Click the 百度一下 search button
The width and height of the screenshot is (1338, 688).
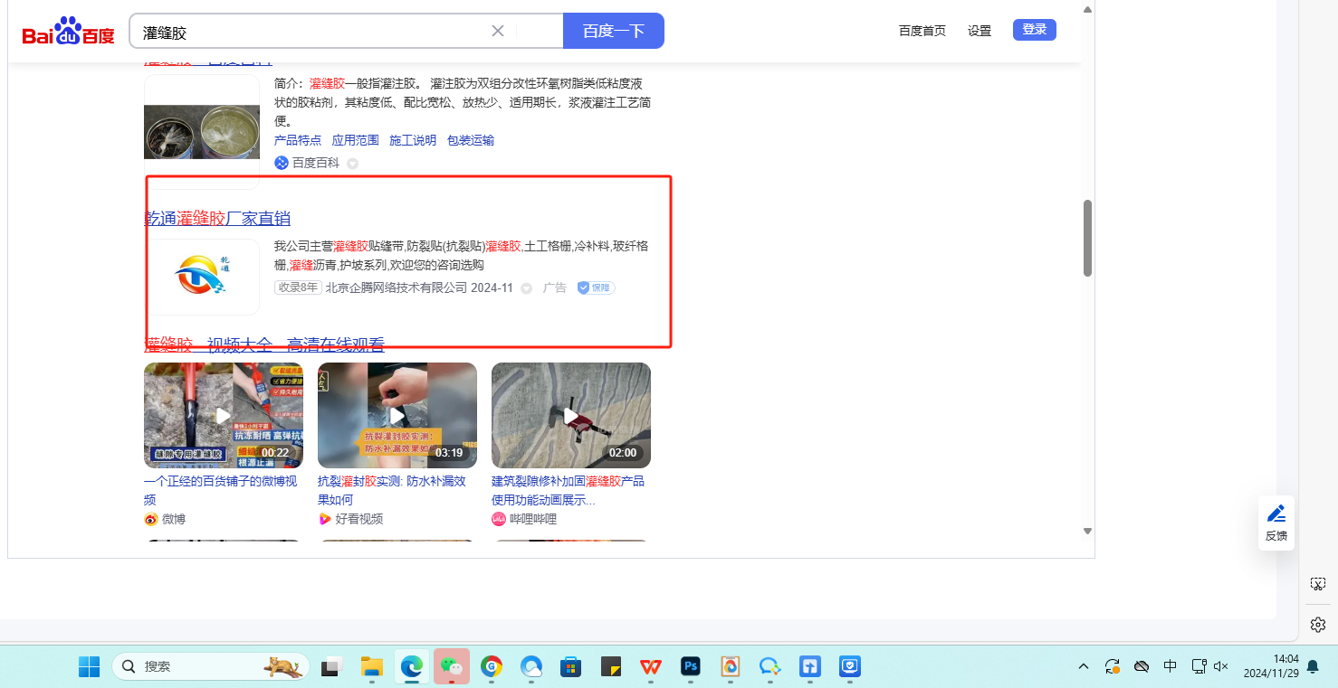[614, 31]
